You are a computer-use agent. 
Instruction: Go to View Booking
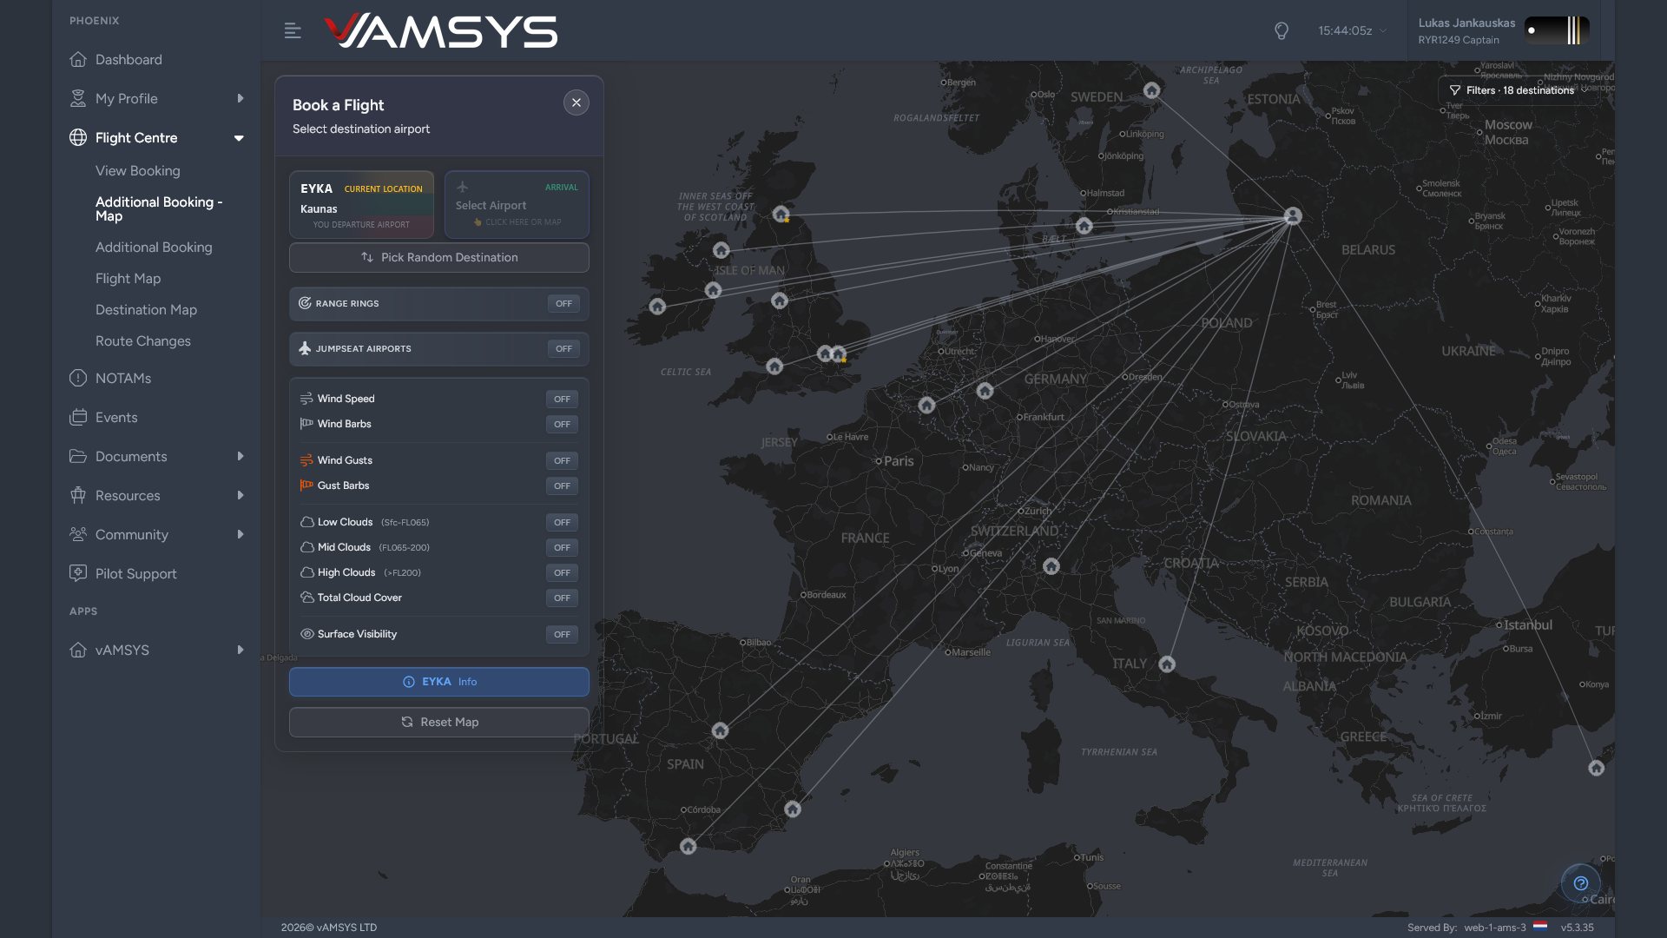tap(138, 171)
